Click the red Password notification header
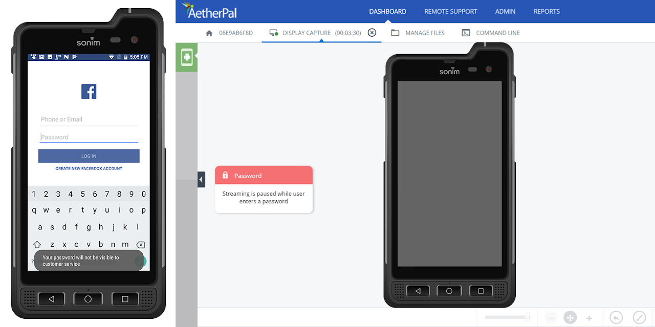 pyautogui.click(x=264, y=175)
